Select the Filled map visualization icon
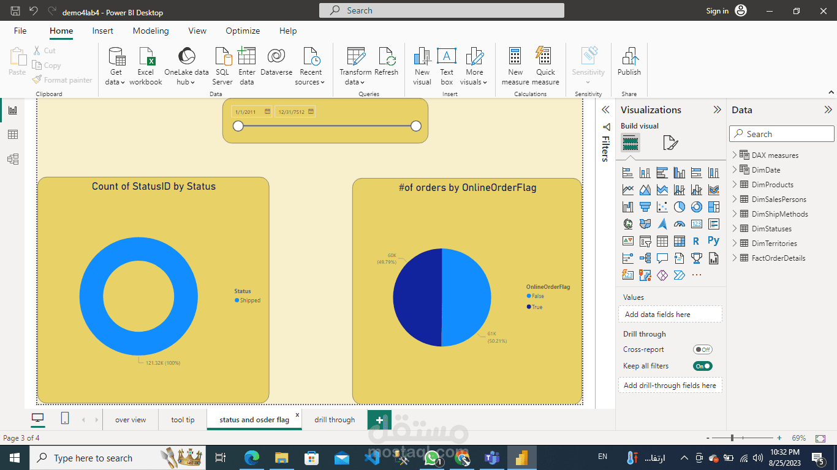 [x=645, y=224]
